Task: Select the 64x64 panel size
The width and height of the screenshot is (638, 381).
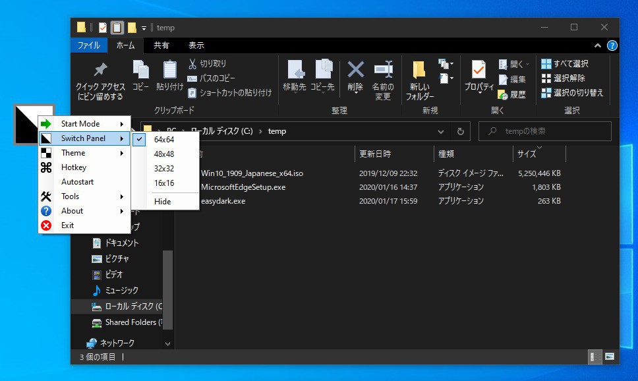Action: [165, 140]
